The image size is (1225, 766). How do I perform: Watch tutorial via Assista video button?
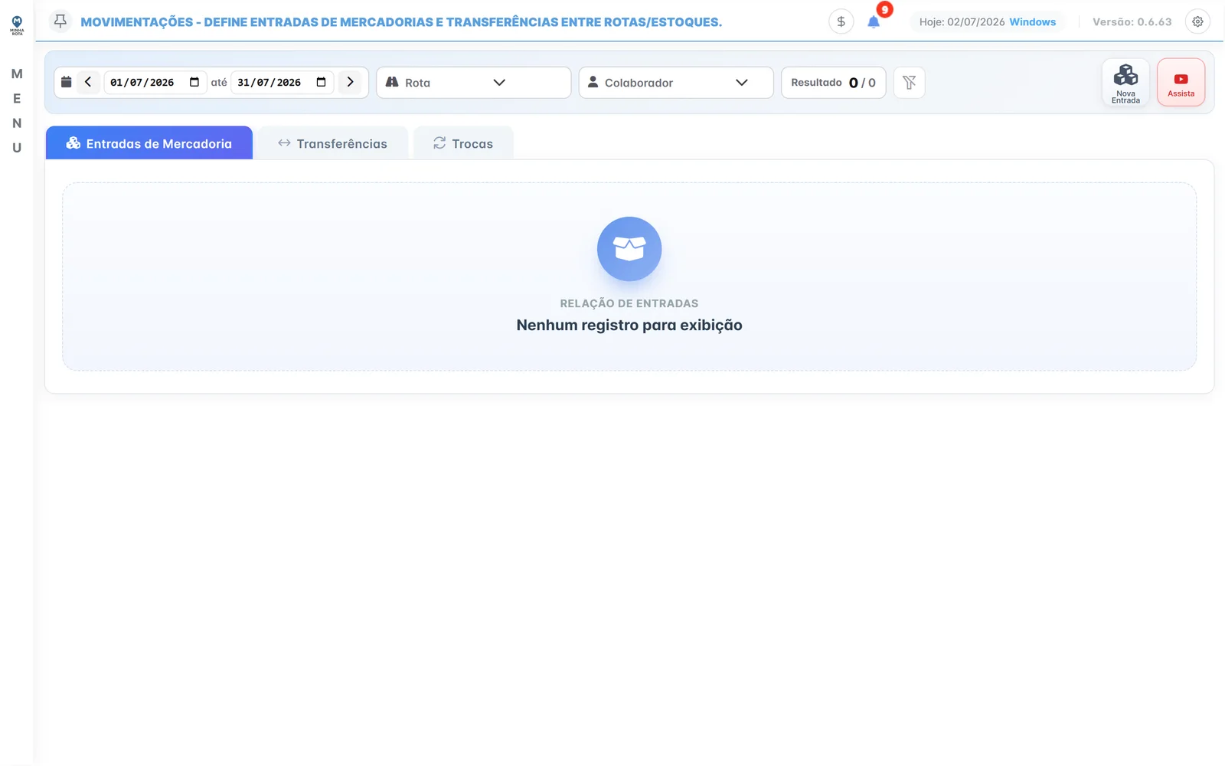tap(1181, 83)
